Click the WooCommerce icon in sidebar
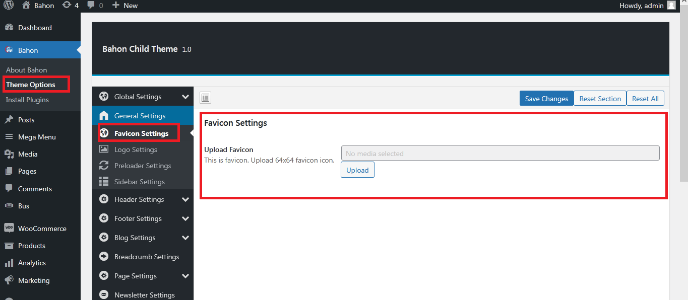Screen dimensions: 688x300 coord(9,228)
